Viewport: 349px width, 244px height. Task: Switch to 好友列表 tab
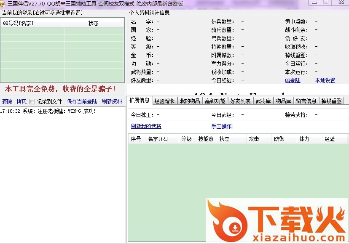click(x=240, y=101)
